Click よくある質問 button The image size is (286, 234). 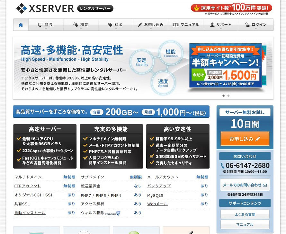(245, 214)
